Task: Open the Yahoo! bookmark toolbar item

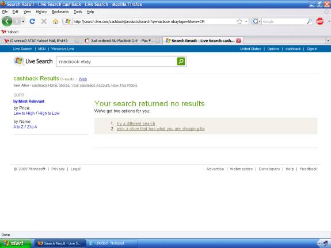Action: point(10,32)
